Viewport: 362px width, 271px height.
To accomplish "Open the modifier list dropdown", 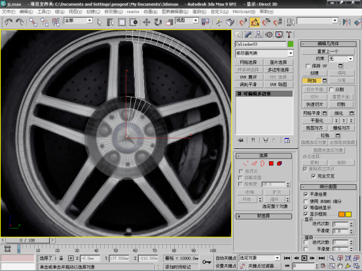I will click(264, 53).
